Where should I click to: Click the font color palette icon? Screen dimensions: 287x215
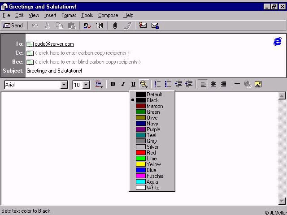(144, 84)
